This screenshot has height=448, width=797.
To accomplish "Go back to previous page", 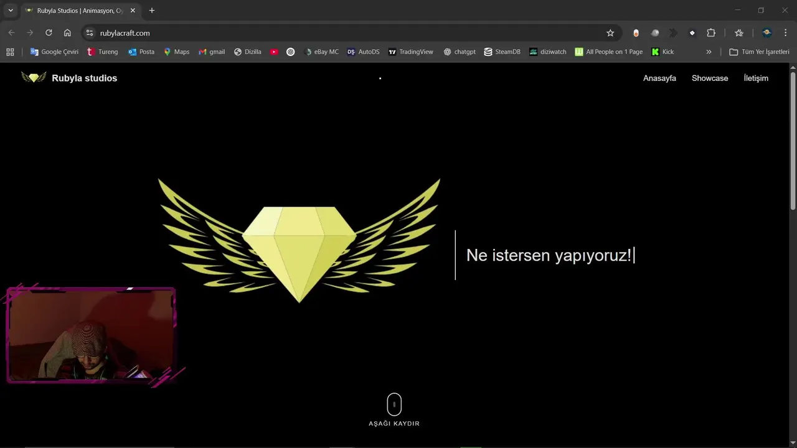I will (11, 33).
